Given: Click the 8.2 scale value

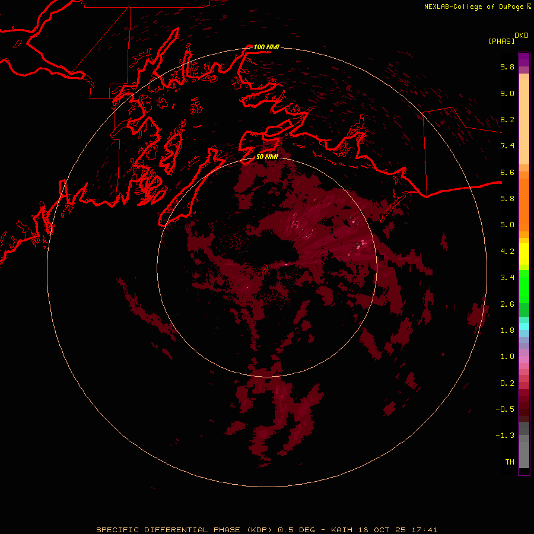Looking at the screenshot, I should [507, 119].
